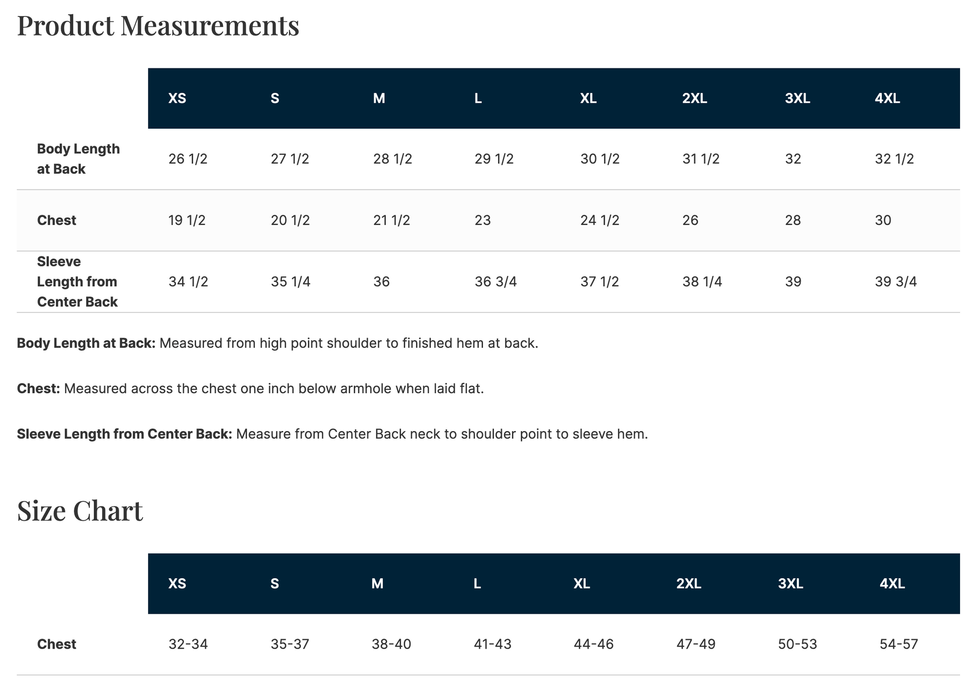Click the bold Chest definition term
Image resolution: width=971 pixels, height=688 pixels.
tap(38, 389)
